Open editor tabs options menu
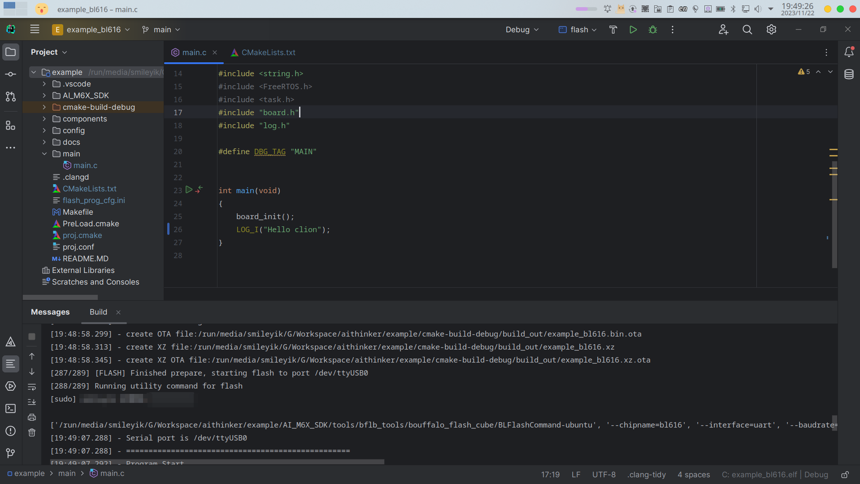The height and width of the screenshot is (484, 860). coord(826,52)
